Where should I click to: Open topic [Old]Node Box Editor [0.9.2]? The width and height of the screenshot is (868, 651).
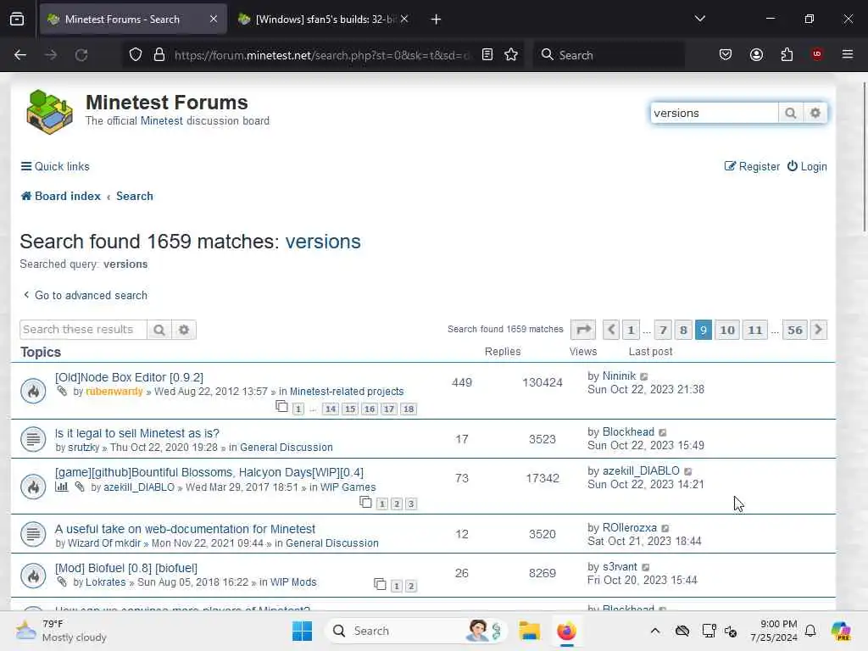point(129,377)
